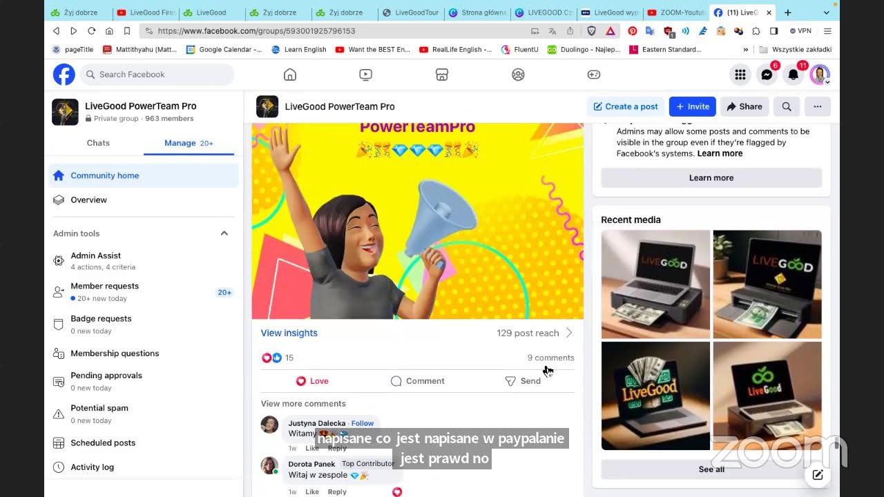Click the Love reaction button
Screen dimensions: 884x497
pos(312,381)
